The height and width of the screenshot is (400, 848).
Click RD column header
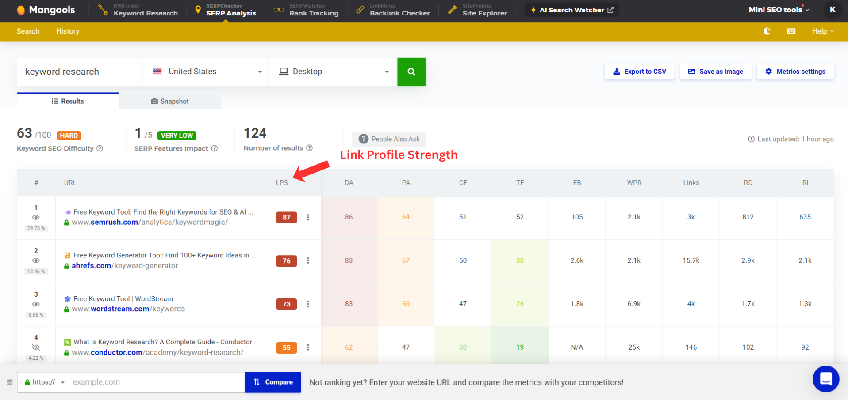coord(748,183)
